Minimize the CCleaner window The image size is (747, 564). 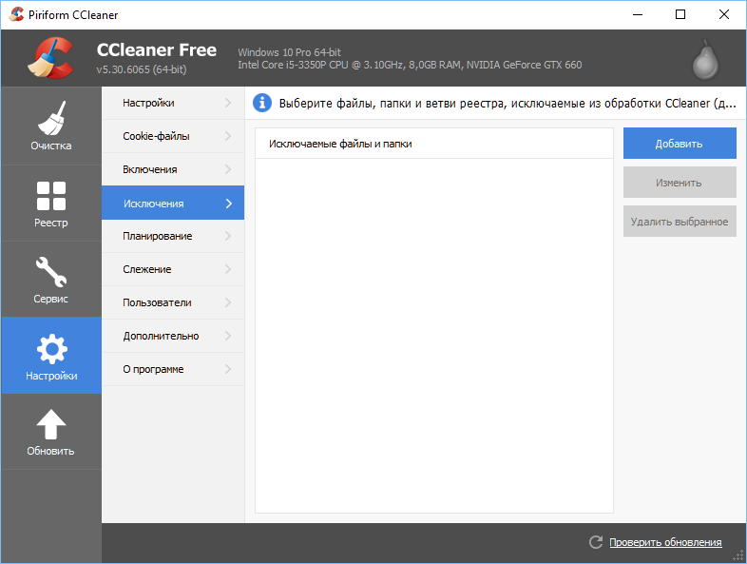(x=638, y=15)
